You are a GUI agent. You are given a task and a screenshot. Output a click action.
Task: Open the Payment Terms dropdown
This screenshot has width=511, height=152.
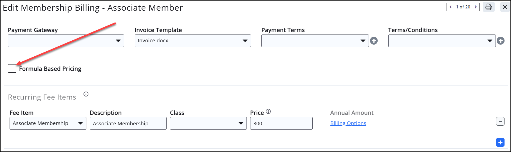(315, 41)
